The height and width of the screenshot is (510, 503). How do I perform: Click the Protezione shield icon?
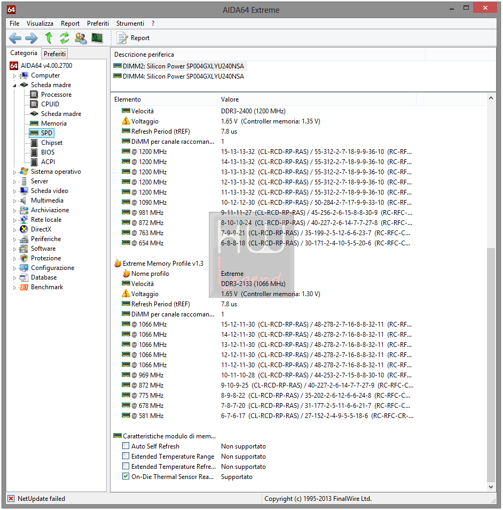pos(23,258)
